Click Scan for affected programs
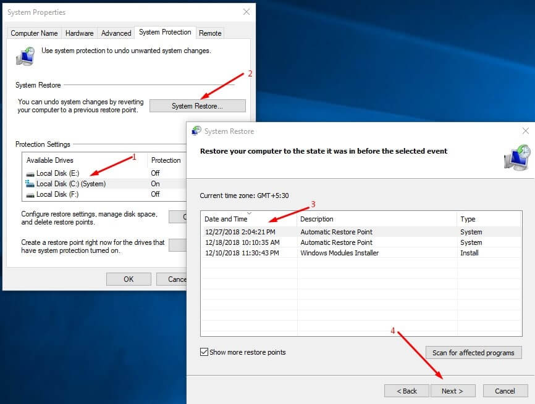The width and height of the screenshot is (535, 404). 473,353
